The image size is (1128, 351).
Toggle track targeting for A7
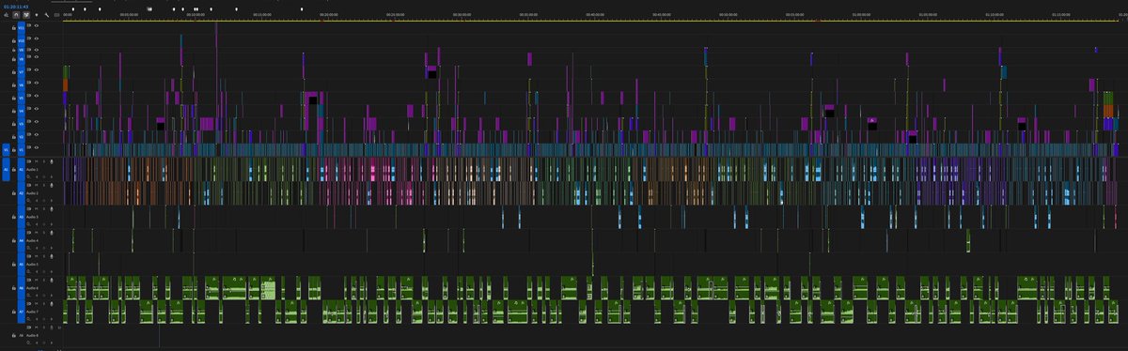[21, 312]
